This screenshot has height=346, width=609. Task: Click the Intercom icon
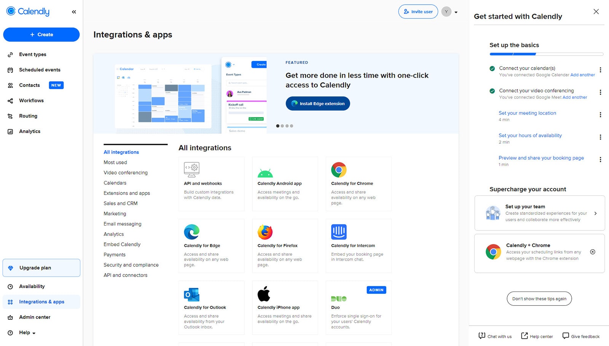[x=339, y=232]
